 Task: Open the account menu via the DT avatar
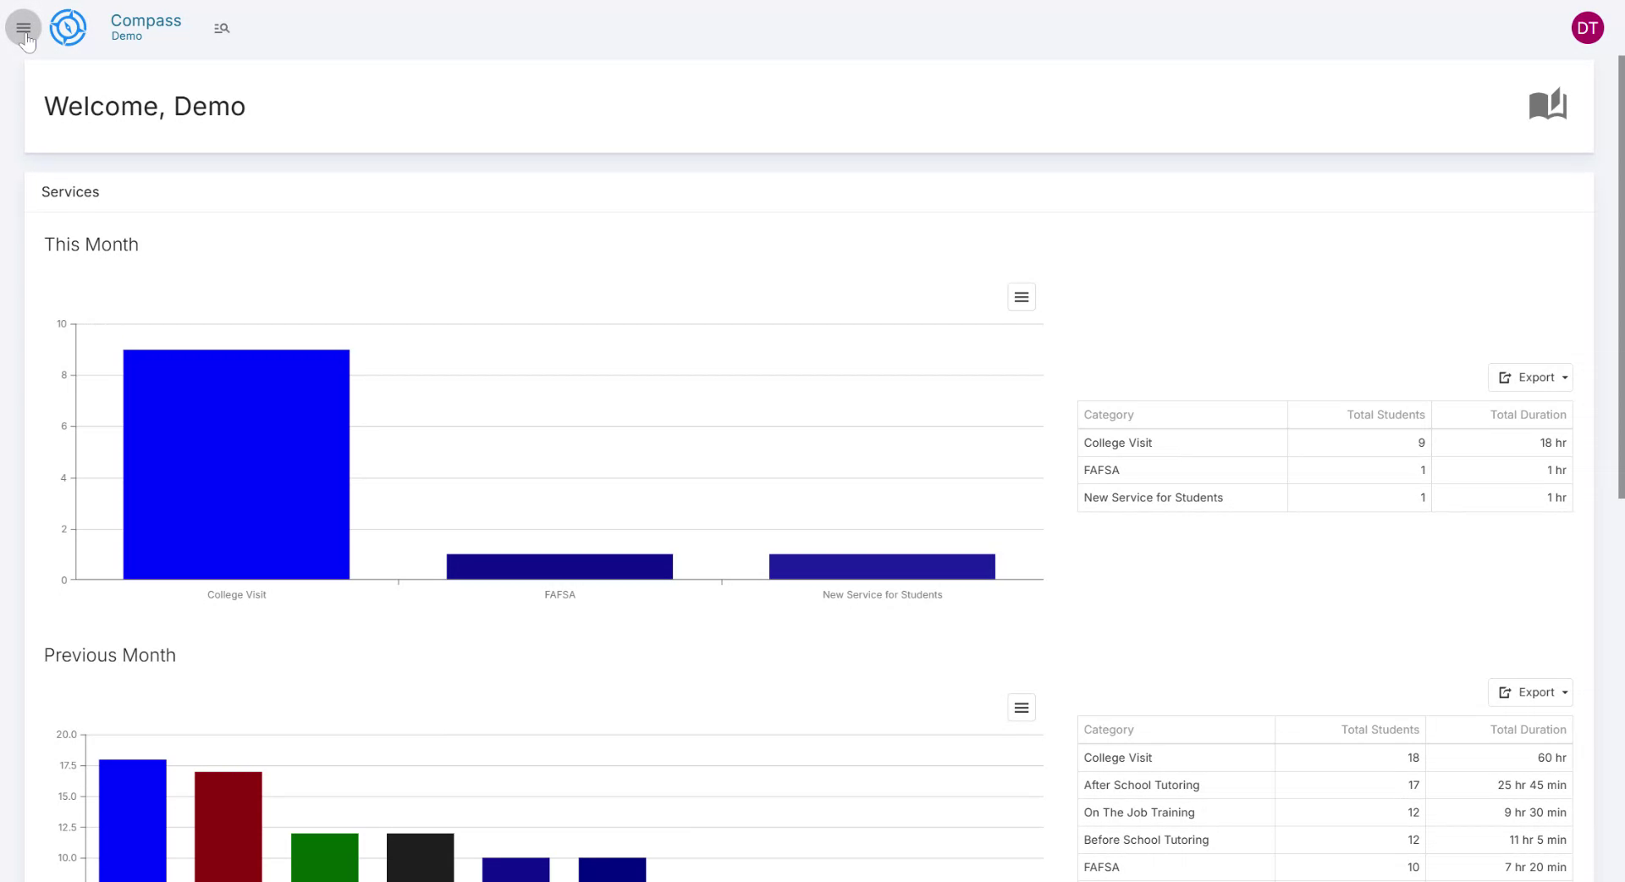[x=1588, y=27]
